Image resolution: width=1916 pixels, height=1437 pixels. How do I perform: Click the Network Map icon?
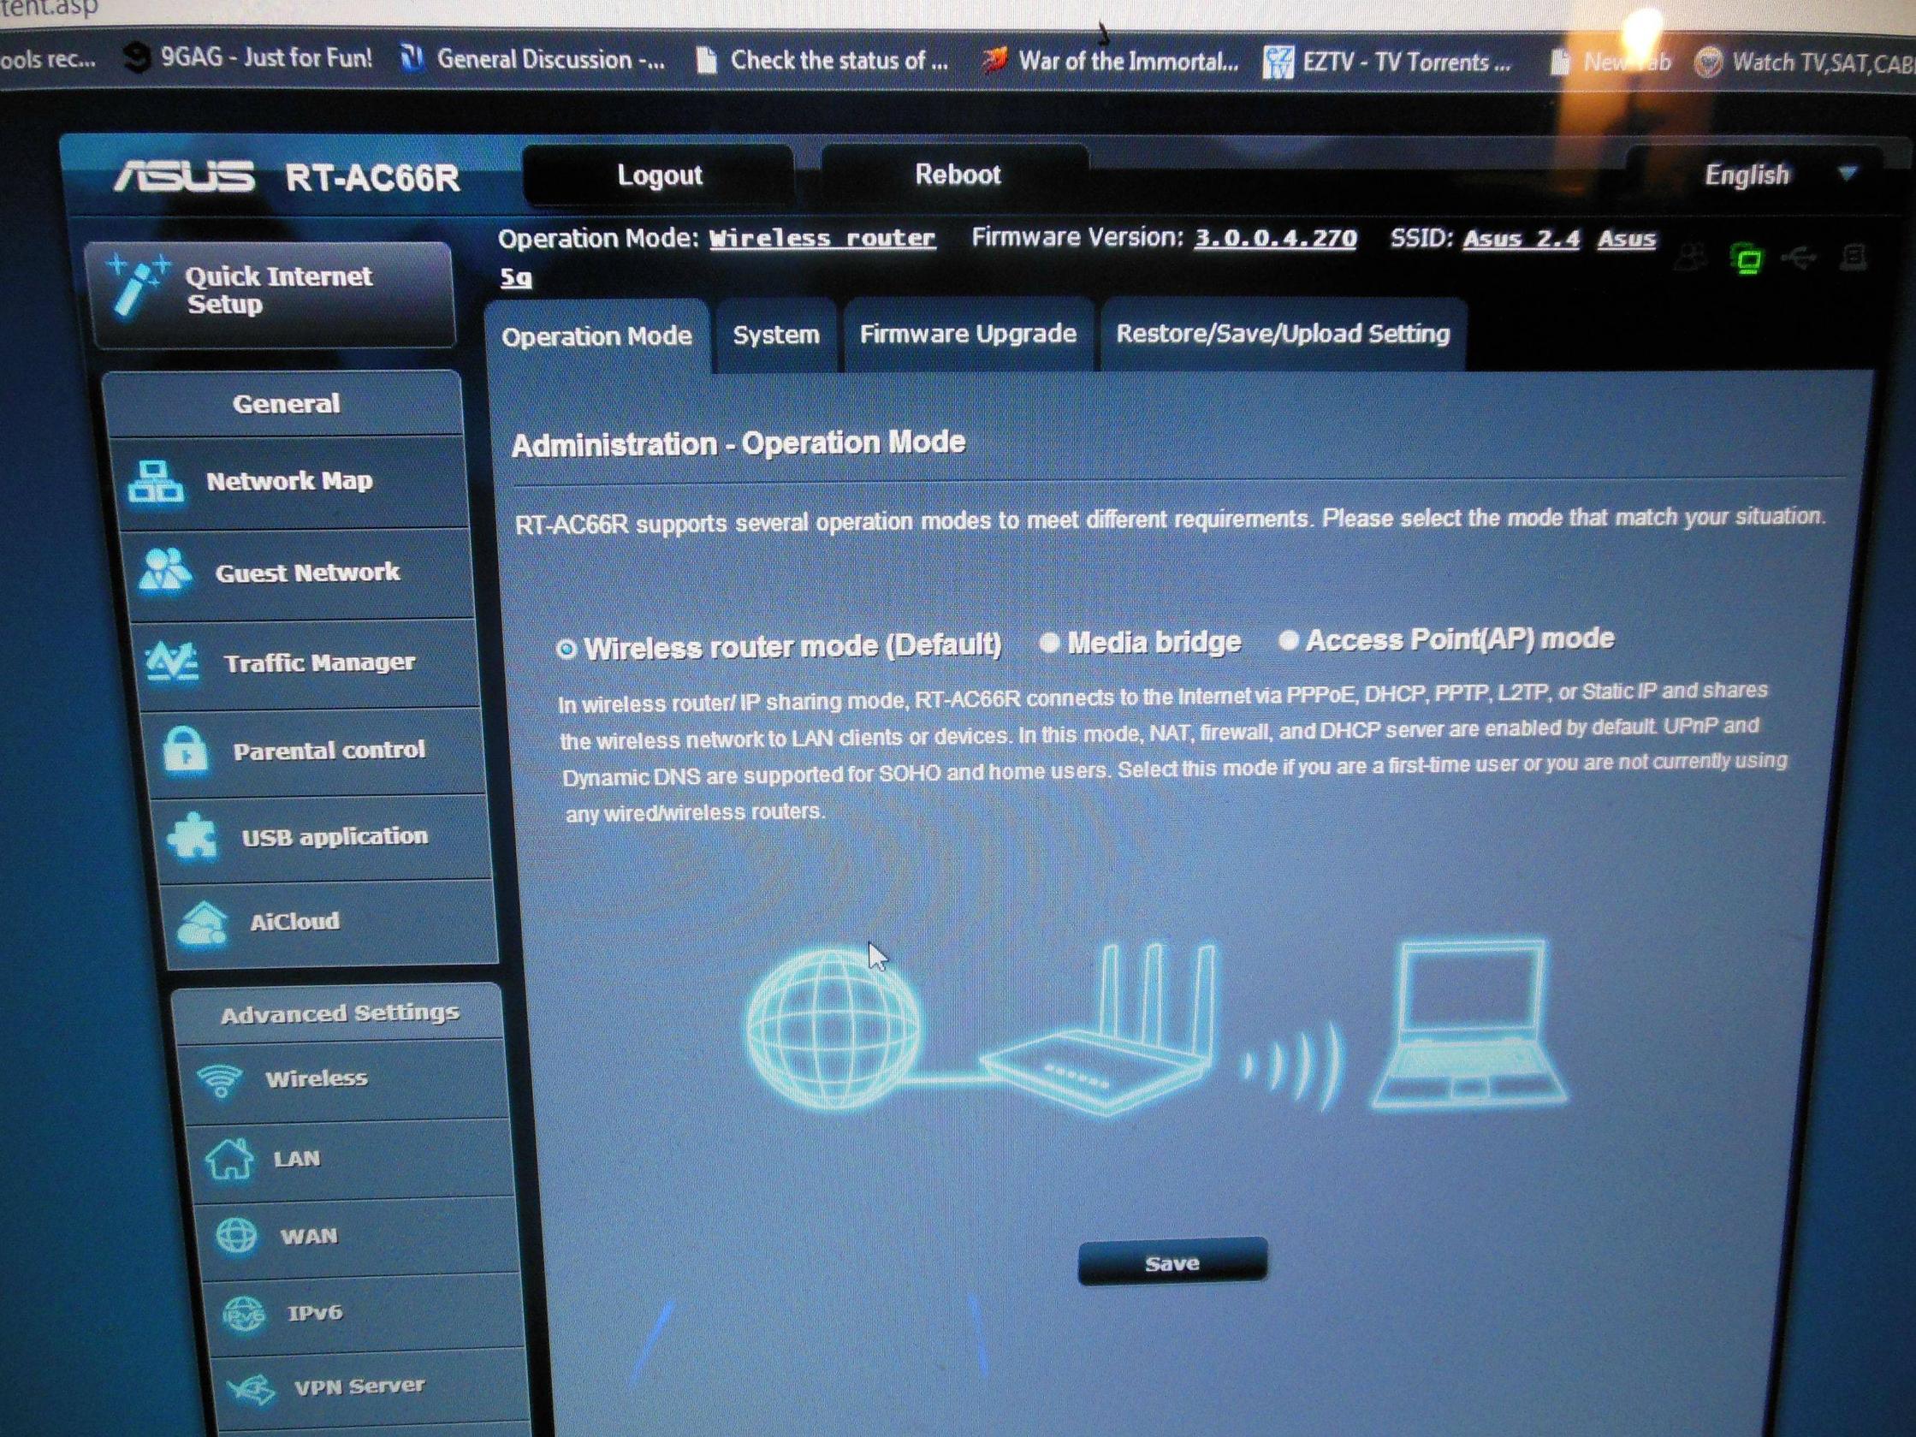(155, 482)
